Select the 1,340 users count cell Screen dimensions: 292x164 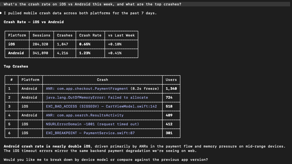point(171,89)
